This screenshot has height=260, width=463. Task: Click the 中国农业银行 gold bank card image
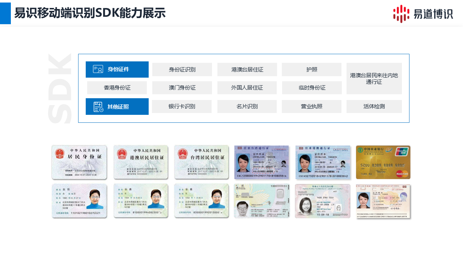click(383, 162)
